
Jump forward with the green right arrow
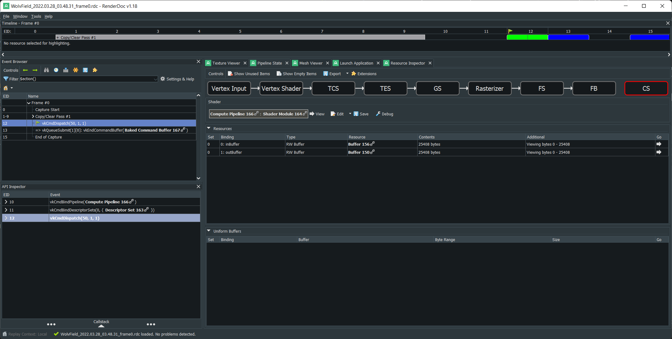pyautogui.click(x=35, y=70)
